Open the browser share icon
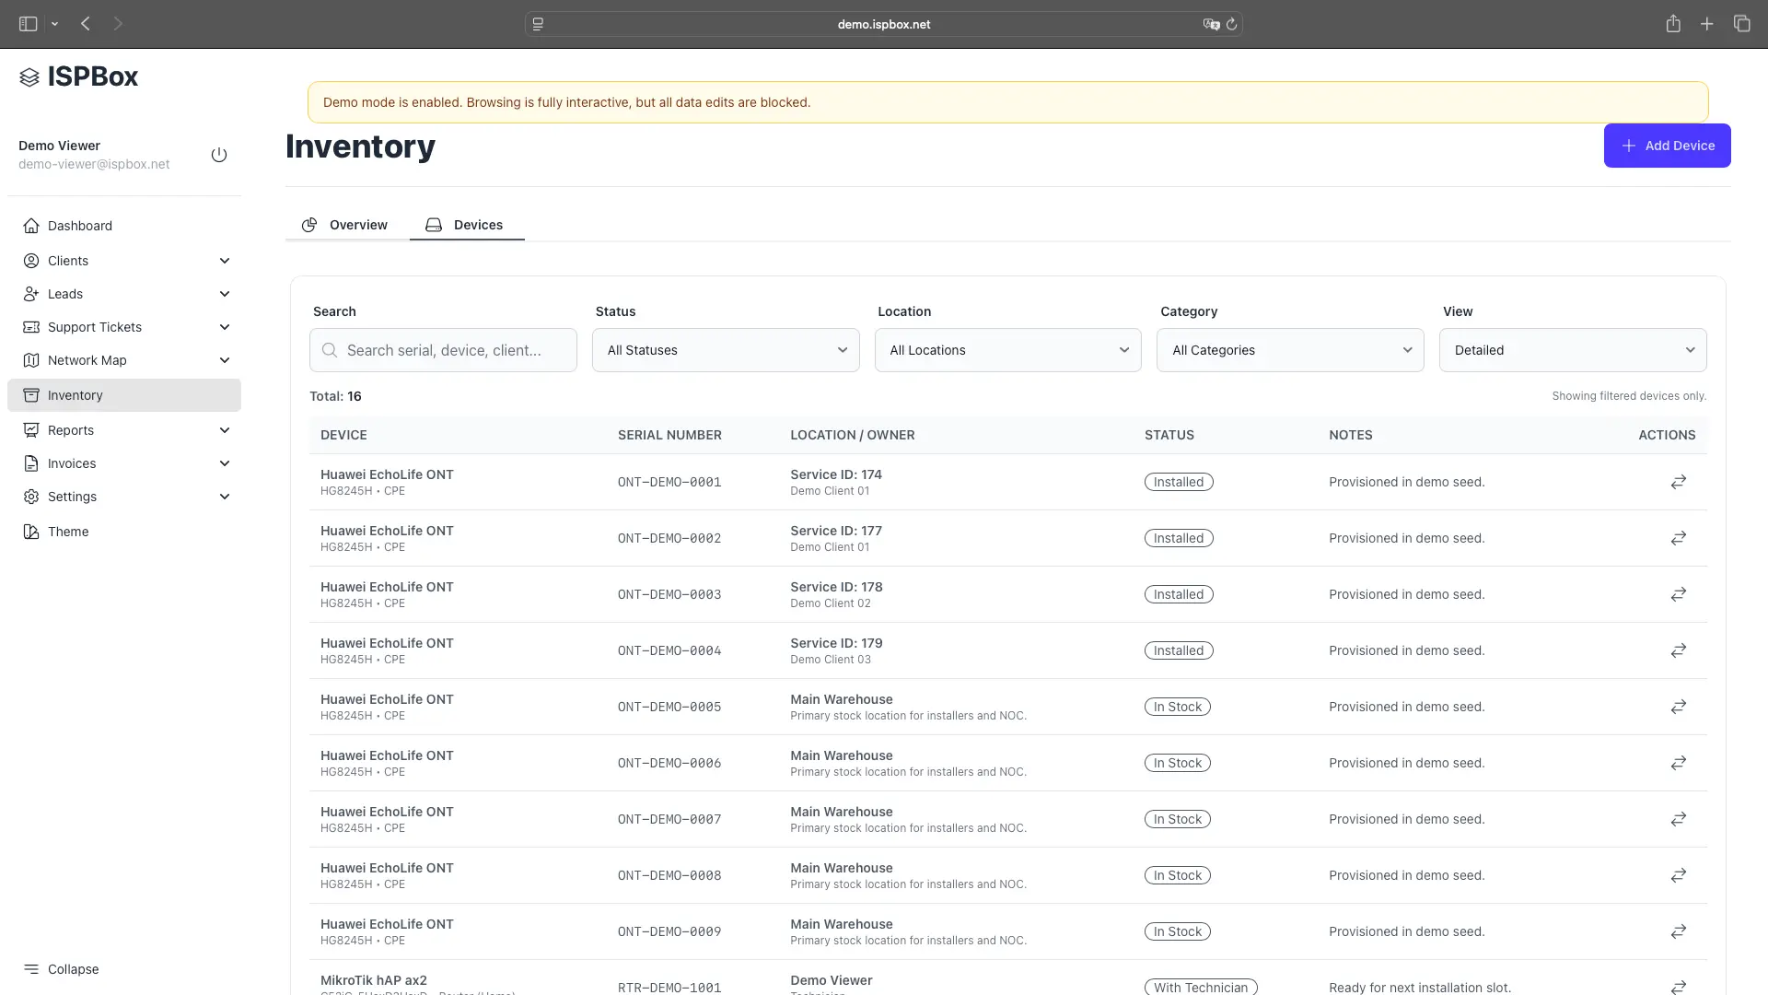The height and width of the screenshot is (995, 1768). tap(1673, 24)
